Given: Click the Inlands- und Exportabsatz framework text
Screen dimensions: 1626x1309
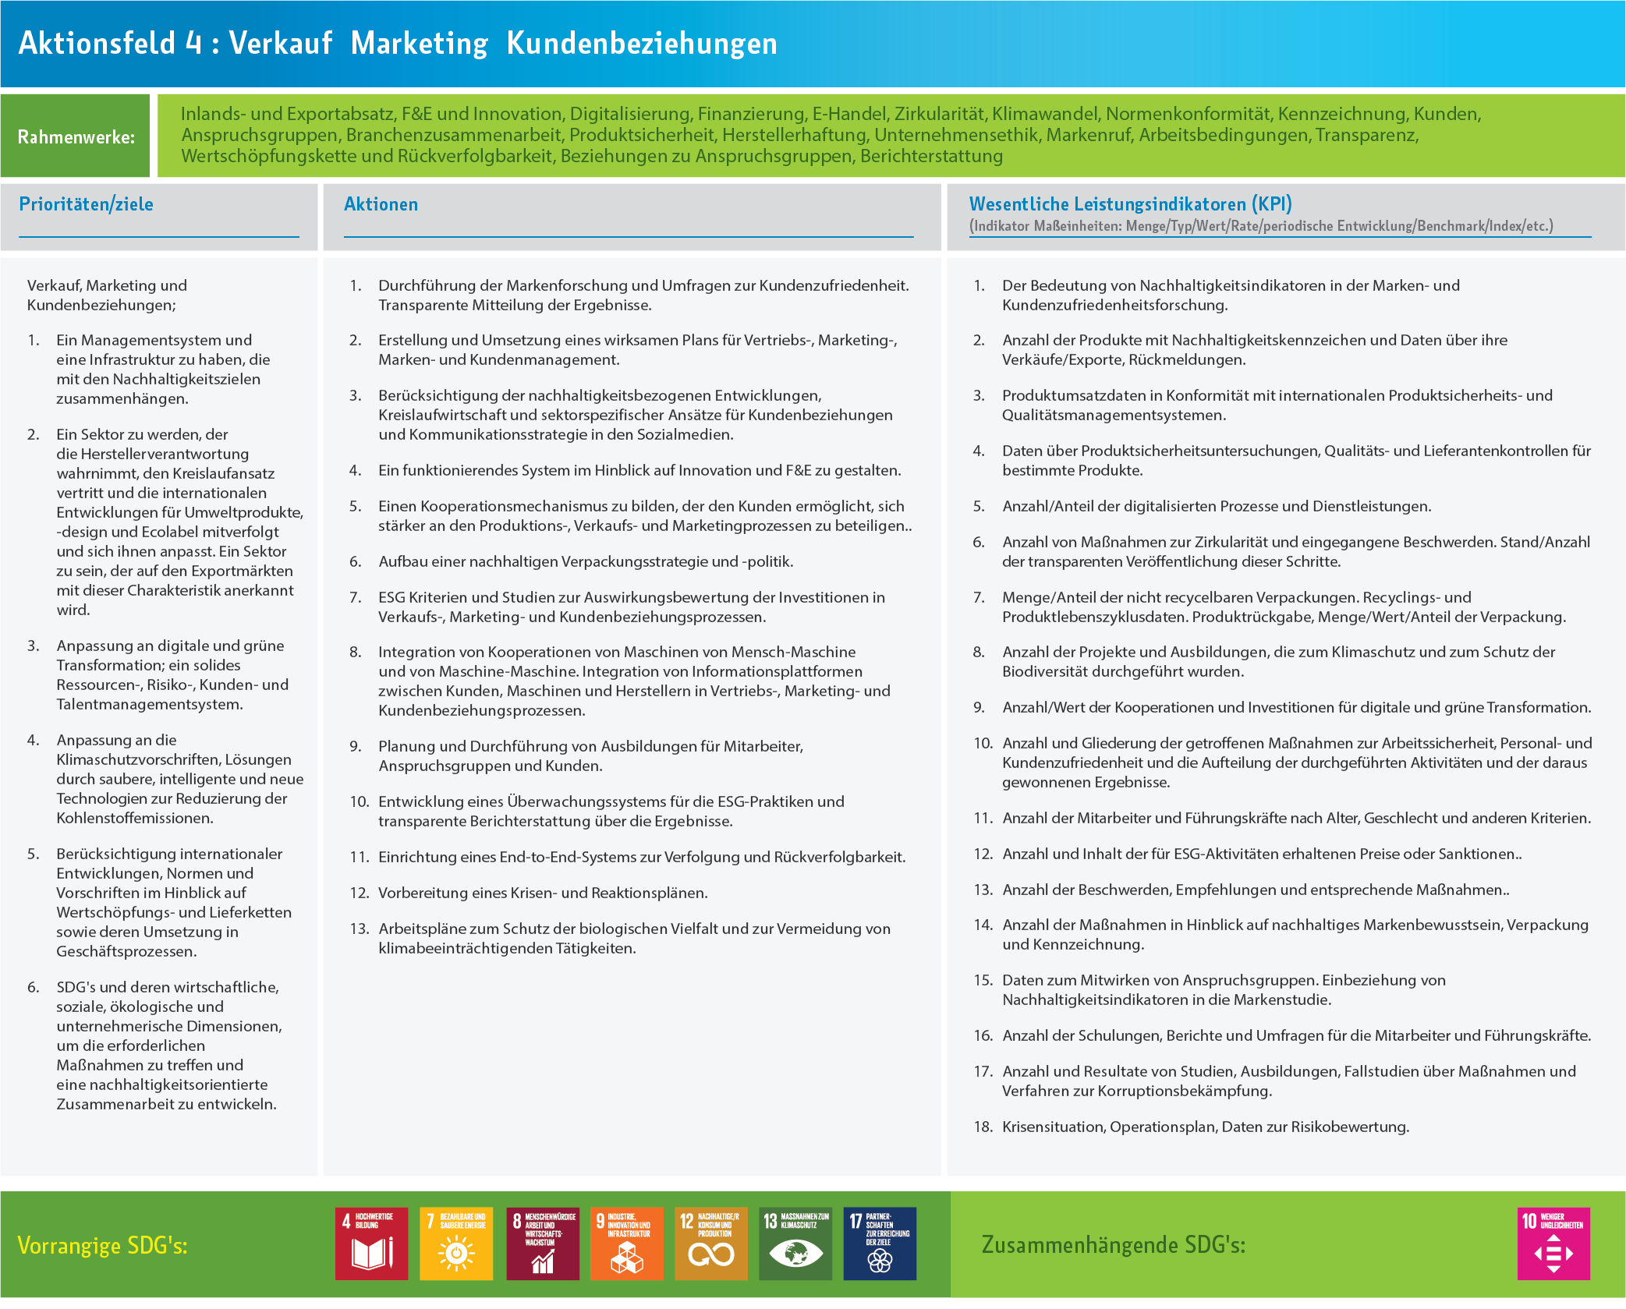Looking at the screenshot, I should (831, 135).
